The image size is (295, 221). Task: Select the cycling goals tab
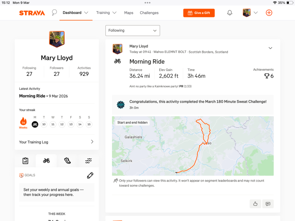pos(46,161)
